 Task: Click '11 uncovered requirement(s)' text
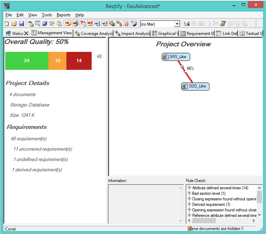point(43,149)
